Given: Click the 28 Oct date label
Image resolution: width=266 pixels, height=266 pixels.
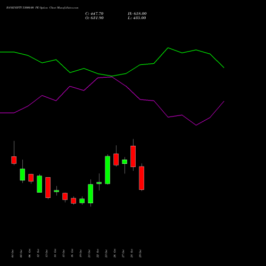Looking at the screenshot, I should tap(131, 254).
